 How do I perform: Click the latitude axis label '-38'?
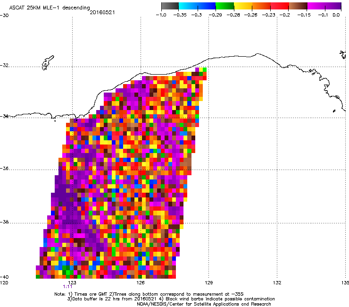pos(4,222)
